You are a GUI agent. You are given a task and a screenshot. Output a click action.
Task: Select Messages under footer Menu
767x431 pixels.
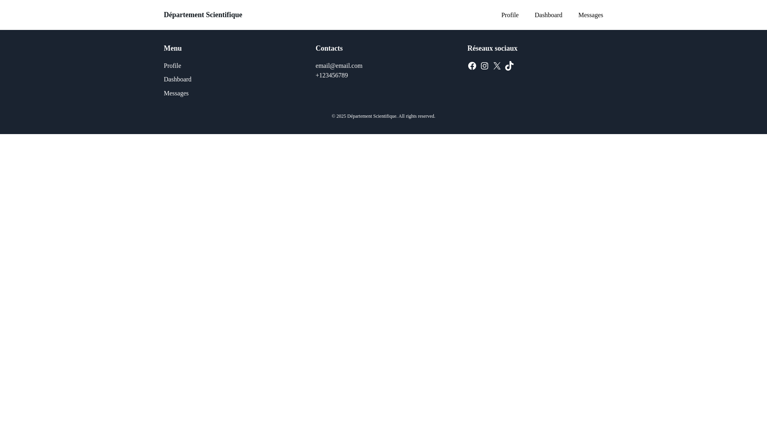pyautogui.click(x=176, y=93)
